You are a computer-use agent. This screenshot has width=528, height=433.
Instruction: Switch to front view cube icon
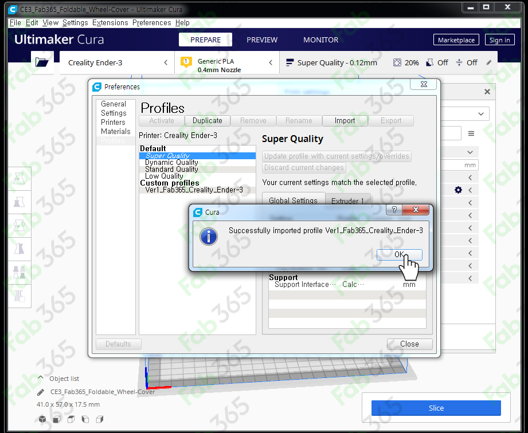[57, 419]
